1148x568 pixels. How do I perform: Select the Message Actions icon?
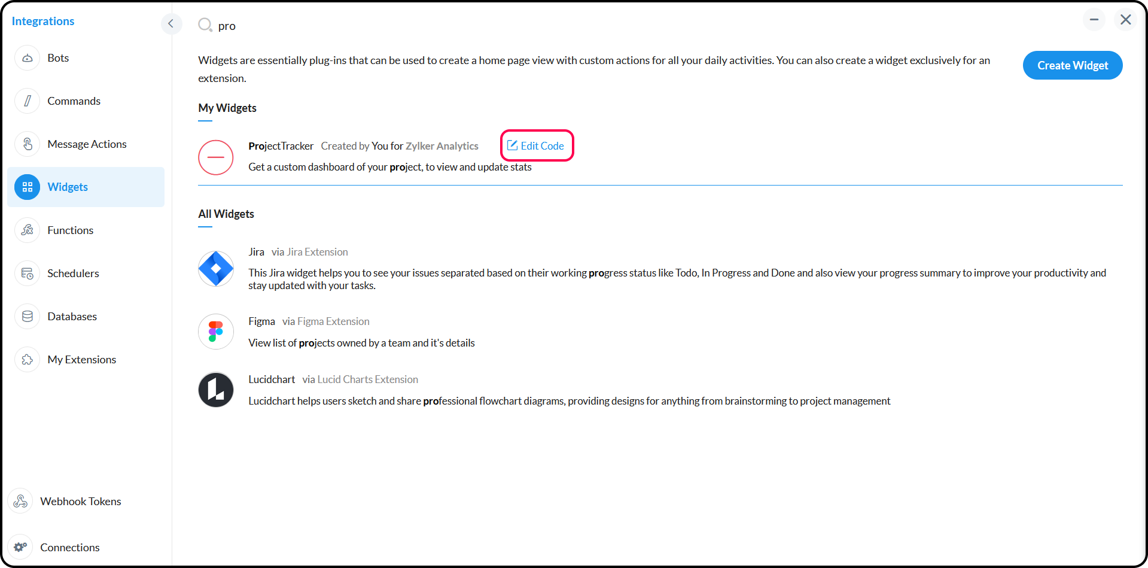click(28, 144)
